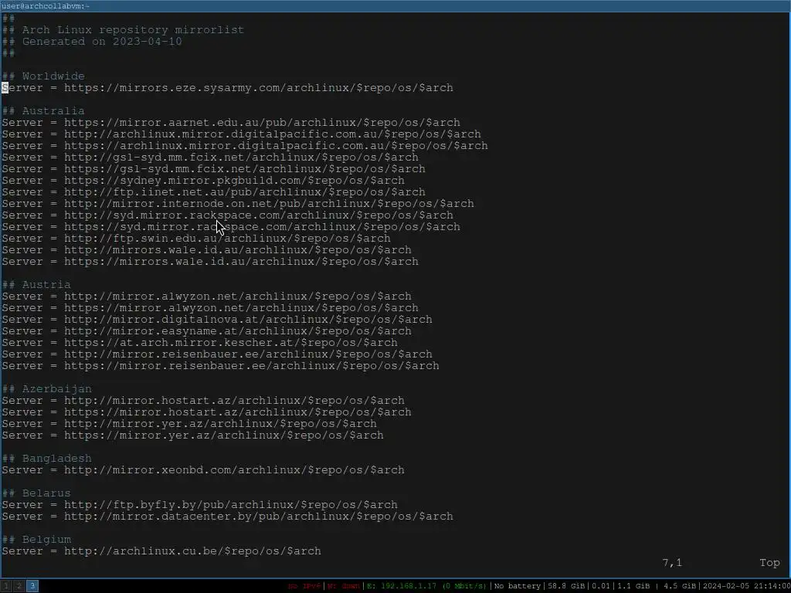Click the http mirrors.wale.id.au line
The height and width of the screenshot is (593, 791).
point(206,250)
